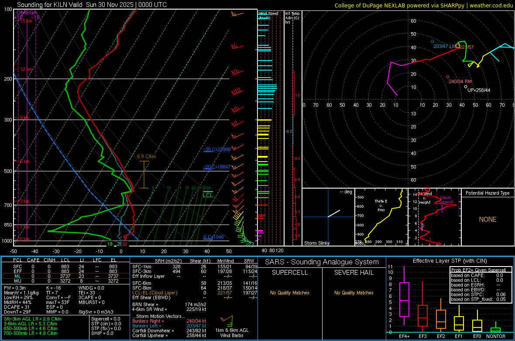This screenshot has width=515, height=341.
Task: Click the 'SHIP = 0.0' value
Action: [102, 334]
